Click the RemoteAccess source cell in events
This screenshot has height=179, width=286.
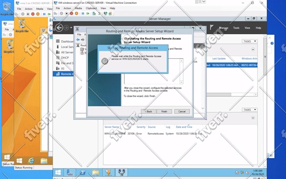tap(156, 134)
